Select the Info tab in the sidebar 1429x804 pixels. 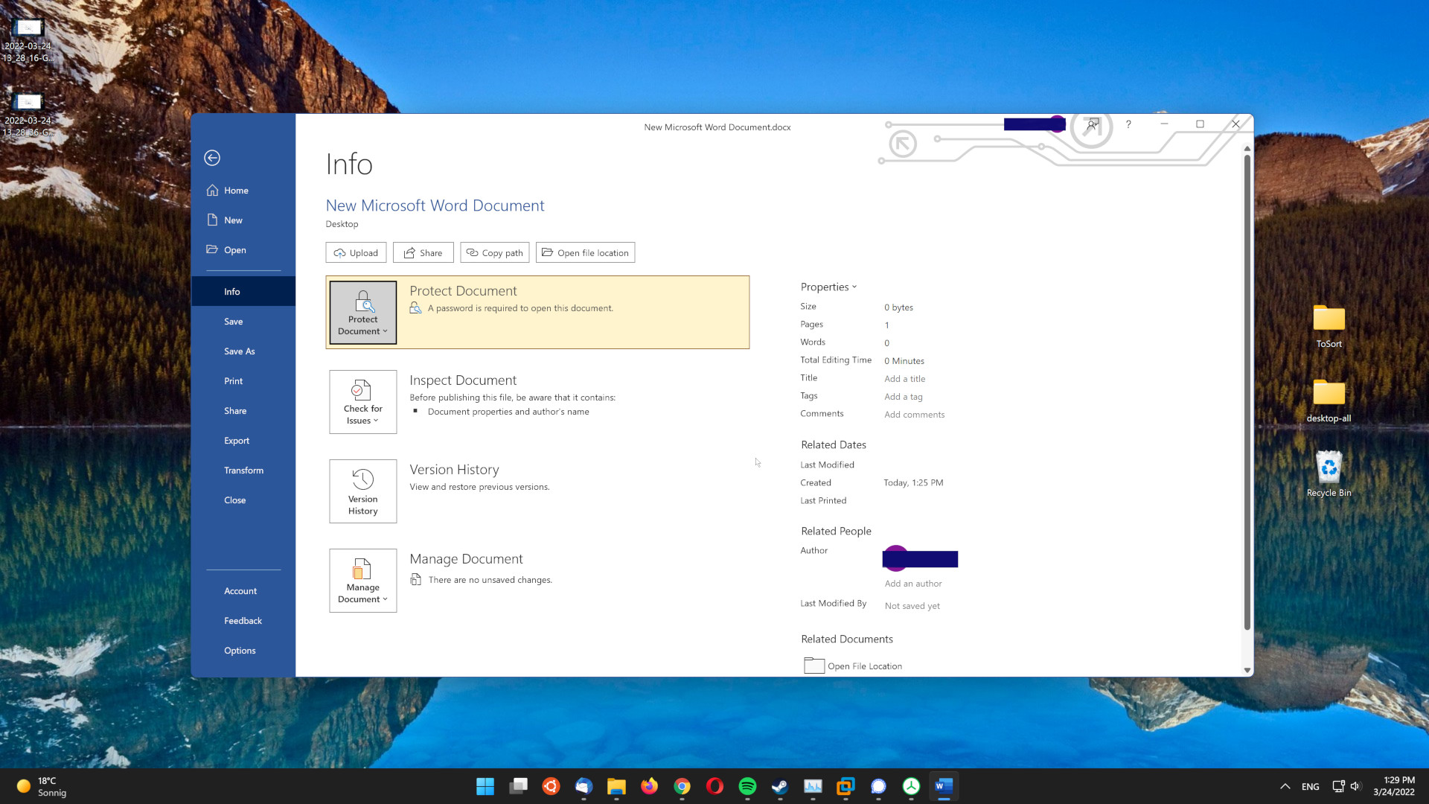(243, 292)
